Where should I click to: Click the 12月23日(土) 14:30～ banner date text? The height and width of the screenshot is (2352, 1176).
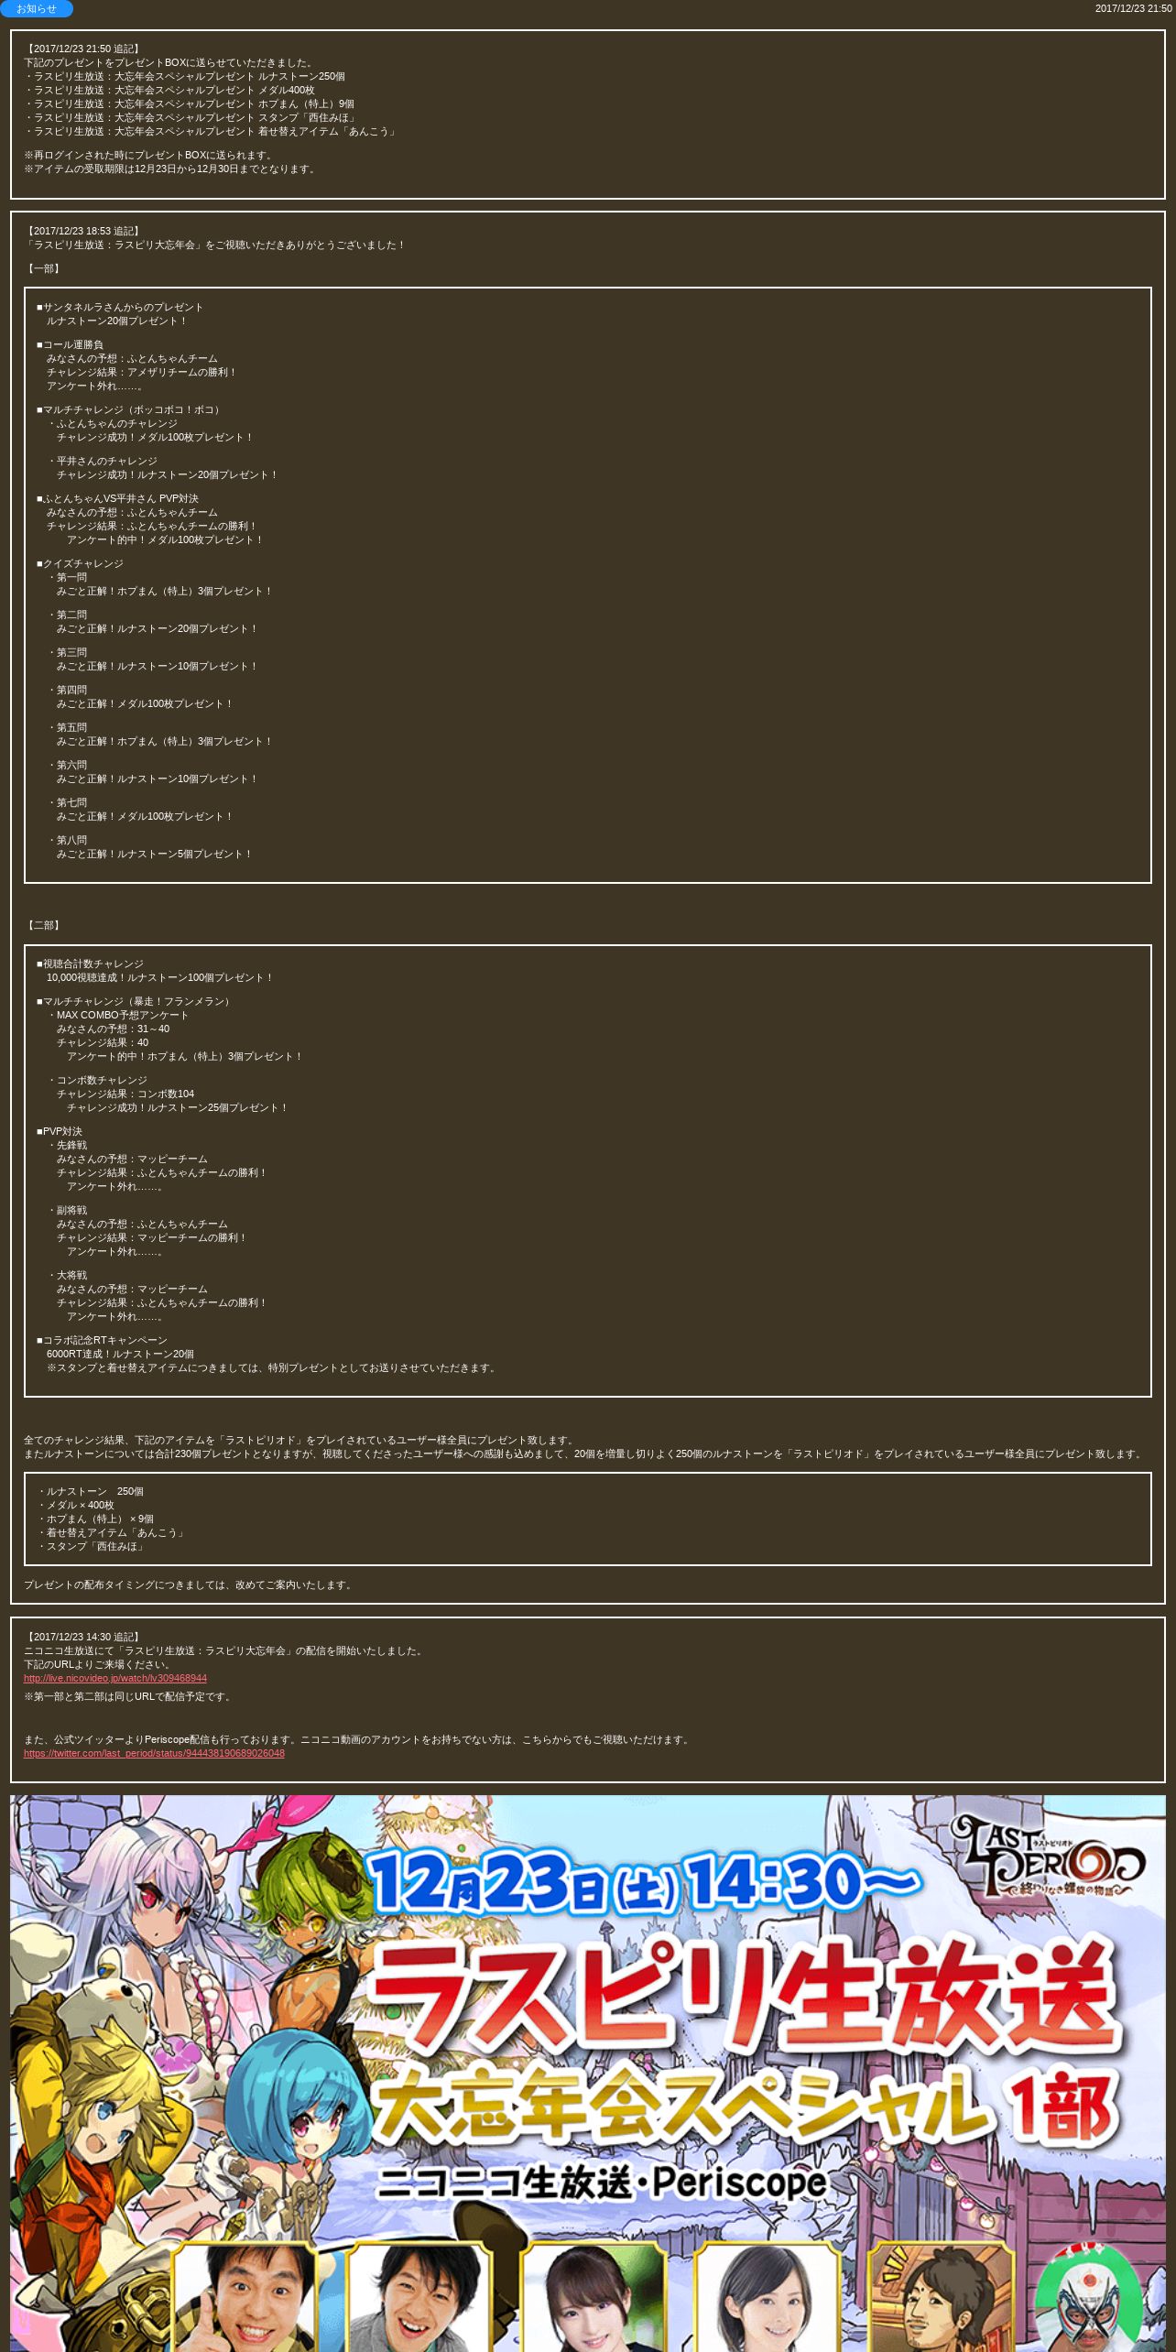point(643,1883)
